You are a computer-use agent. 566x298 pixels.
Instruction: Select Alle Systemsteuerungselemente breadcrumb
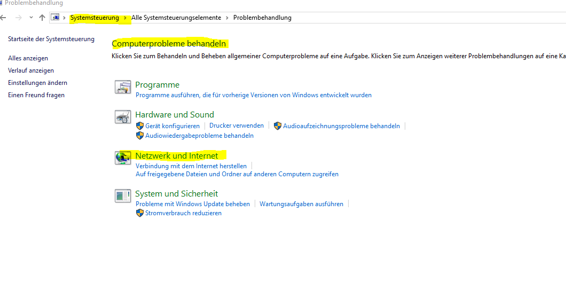coord(176,18)
